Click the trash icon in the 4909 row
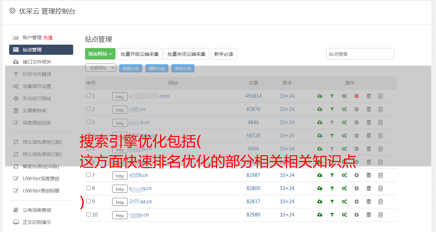Viewport: 436px width, 232px height. tap(380, 149)
